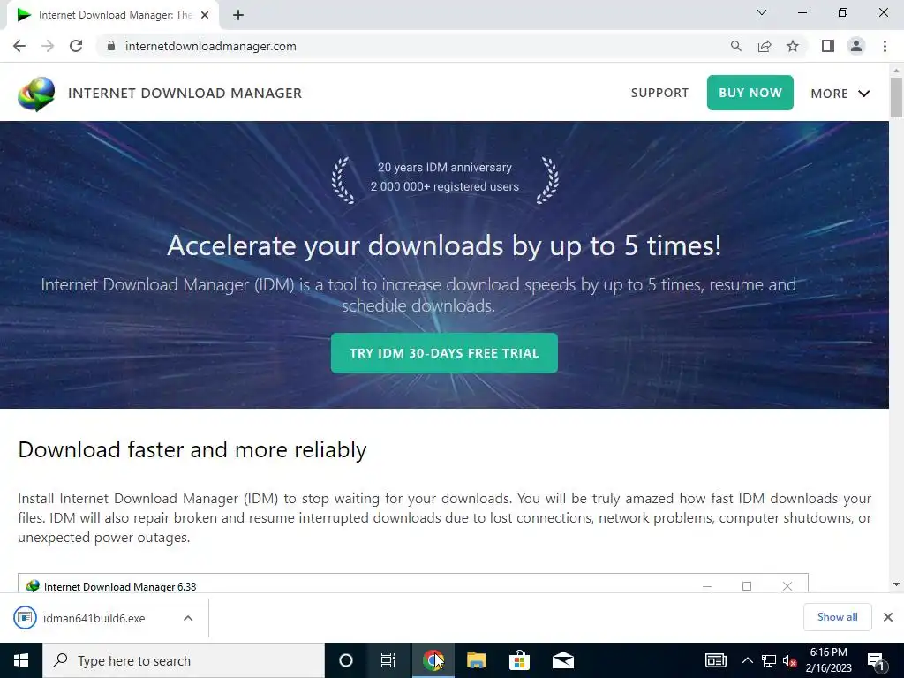Click the "Download faster and more reliably" heading
Image resolution: width=904 pixels, height=678 pixels.
click(x=192, y=449)
